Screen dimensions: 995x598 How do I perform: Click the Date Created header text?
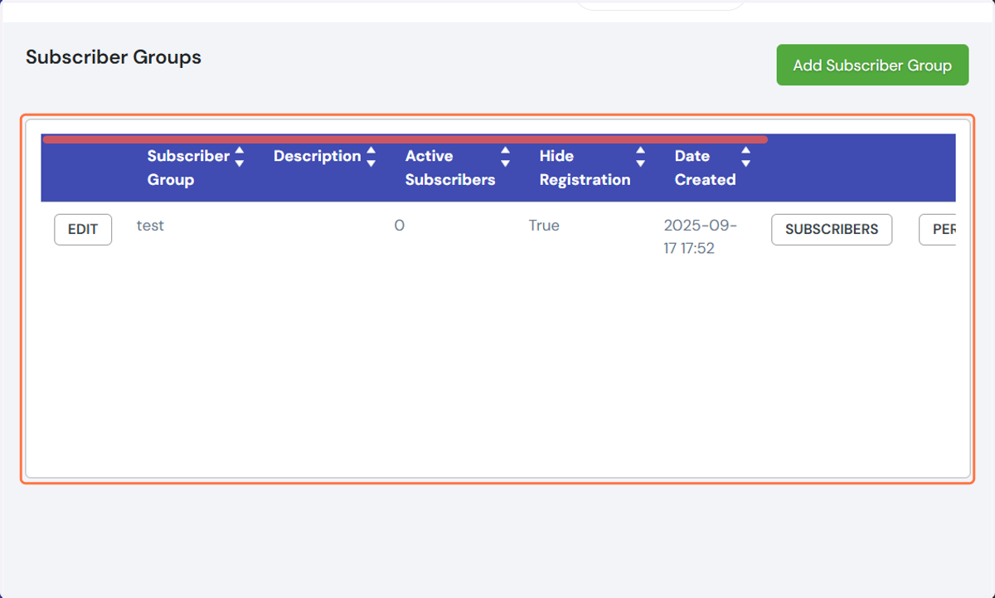tap(705, 168)
